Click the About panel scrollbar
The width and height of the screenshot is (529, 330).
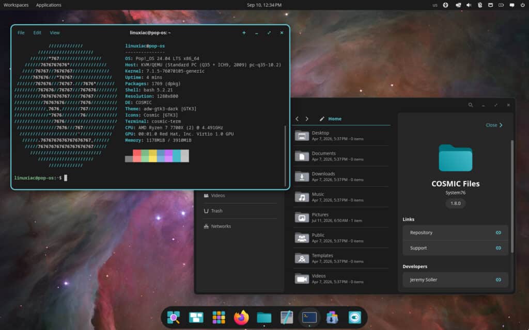pos(512,196)
